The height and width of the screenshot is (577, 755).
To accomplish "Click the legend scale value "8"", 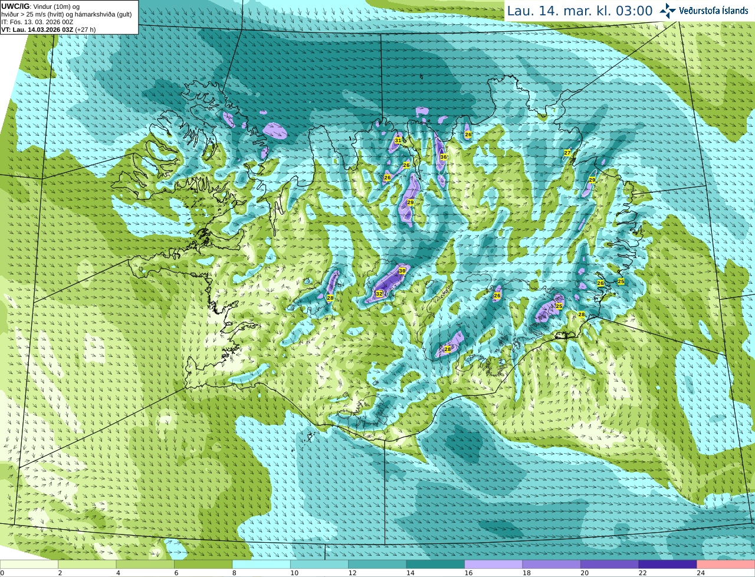I will click(x=234, y=573).
